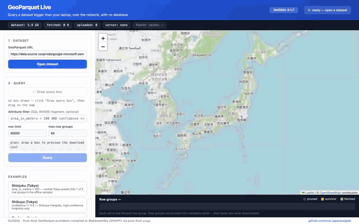Click the 1 · DATASET heading
This screenshot has height=224, width=359.
(18, 40)
